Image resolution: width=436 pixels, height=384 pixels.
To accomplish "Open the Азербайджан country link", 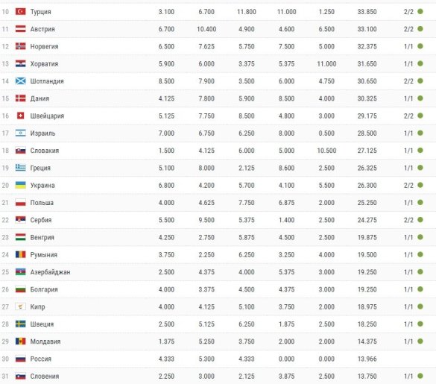I will [x=50, y=272].
